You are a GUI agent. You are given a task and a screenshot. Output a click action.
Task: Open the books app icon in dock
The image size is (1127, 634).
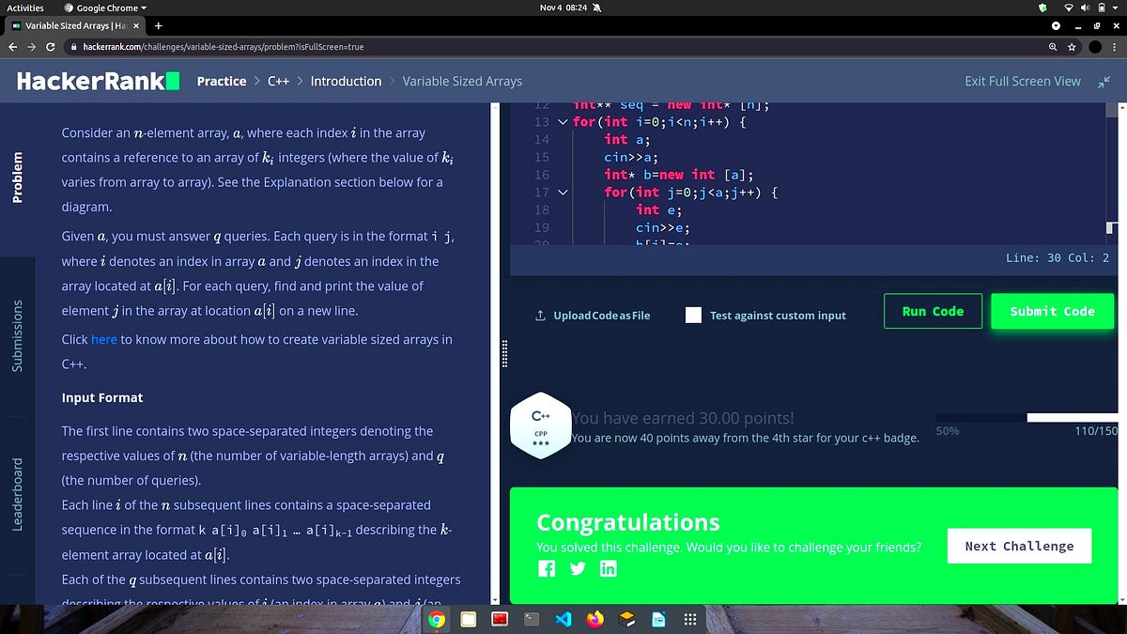(x=626, y=619)
